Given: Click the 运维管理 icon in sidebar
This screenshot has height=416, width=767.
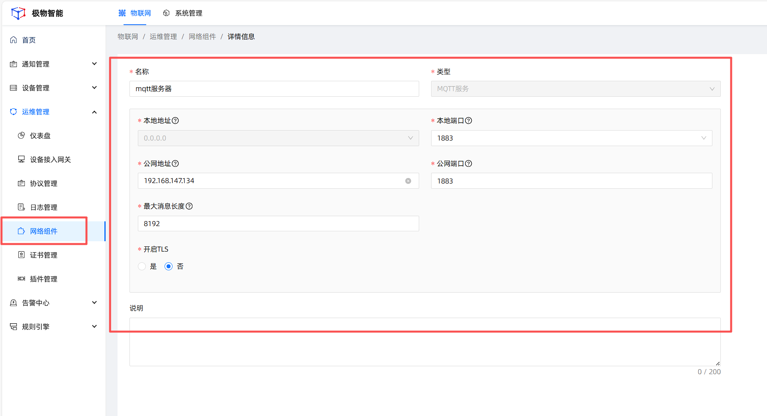Looking at the screenshot, I should (14, 112).
